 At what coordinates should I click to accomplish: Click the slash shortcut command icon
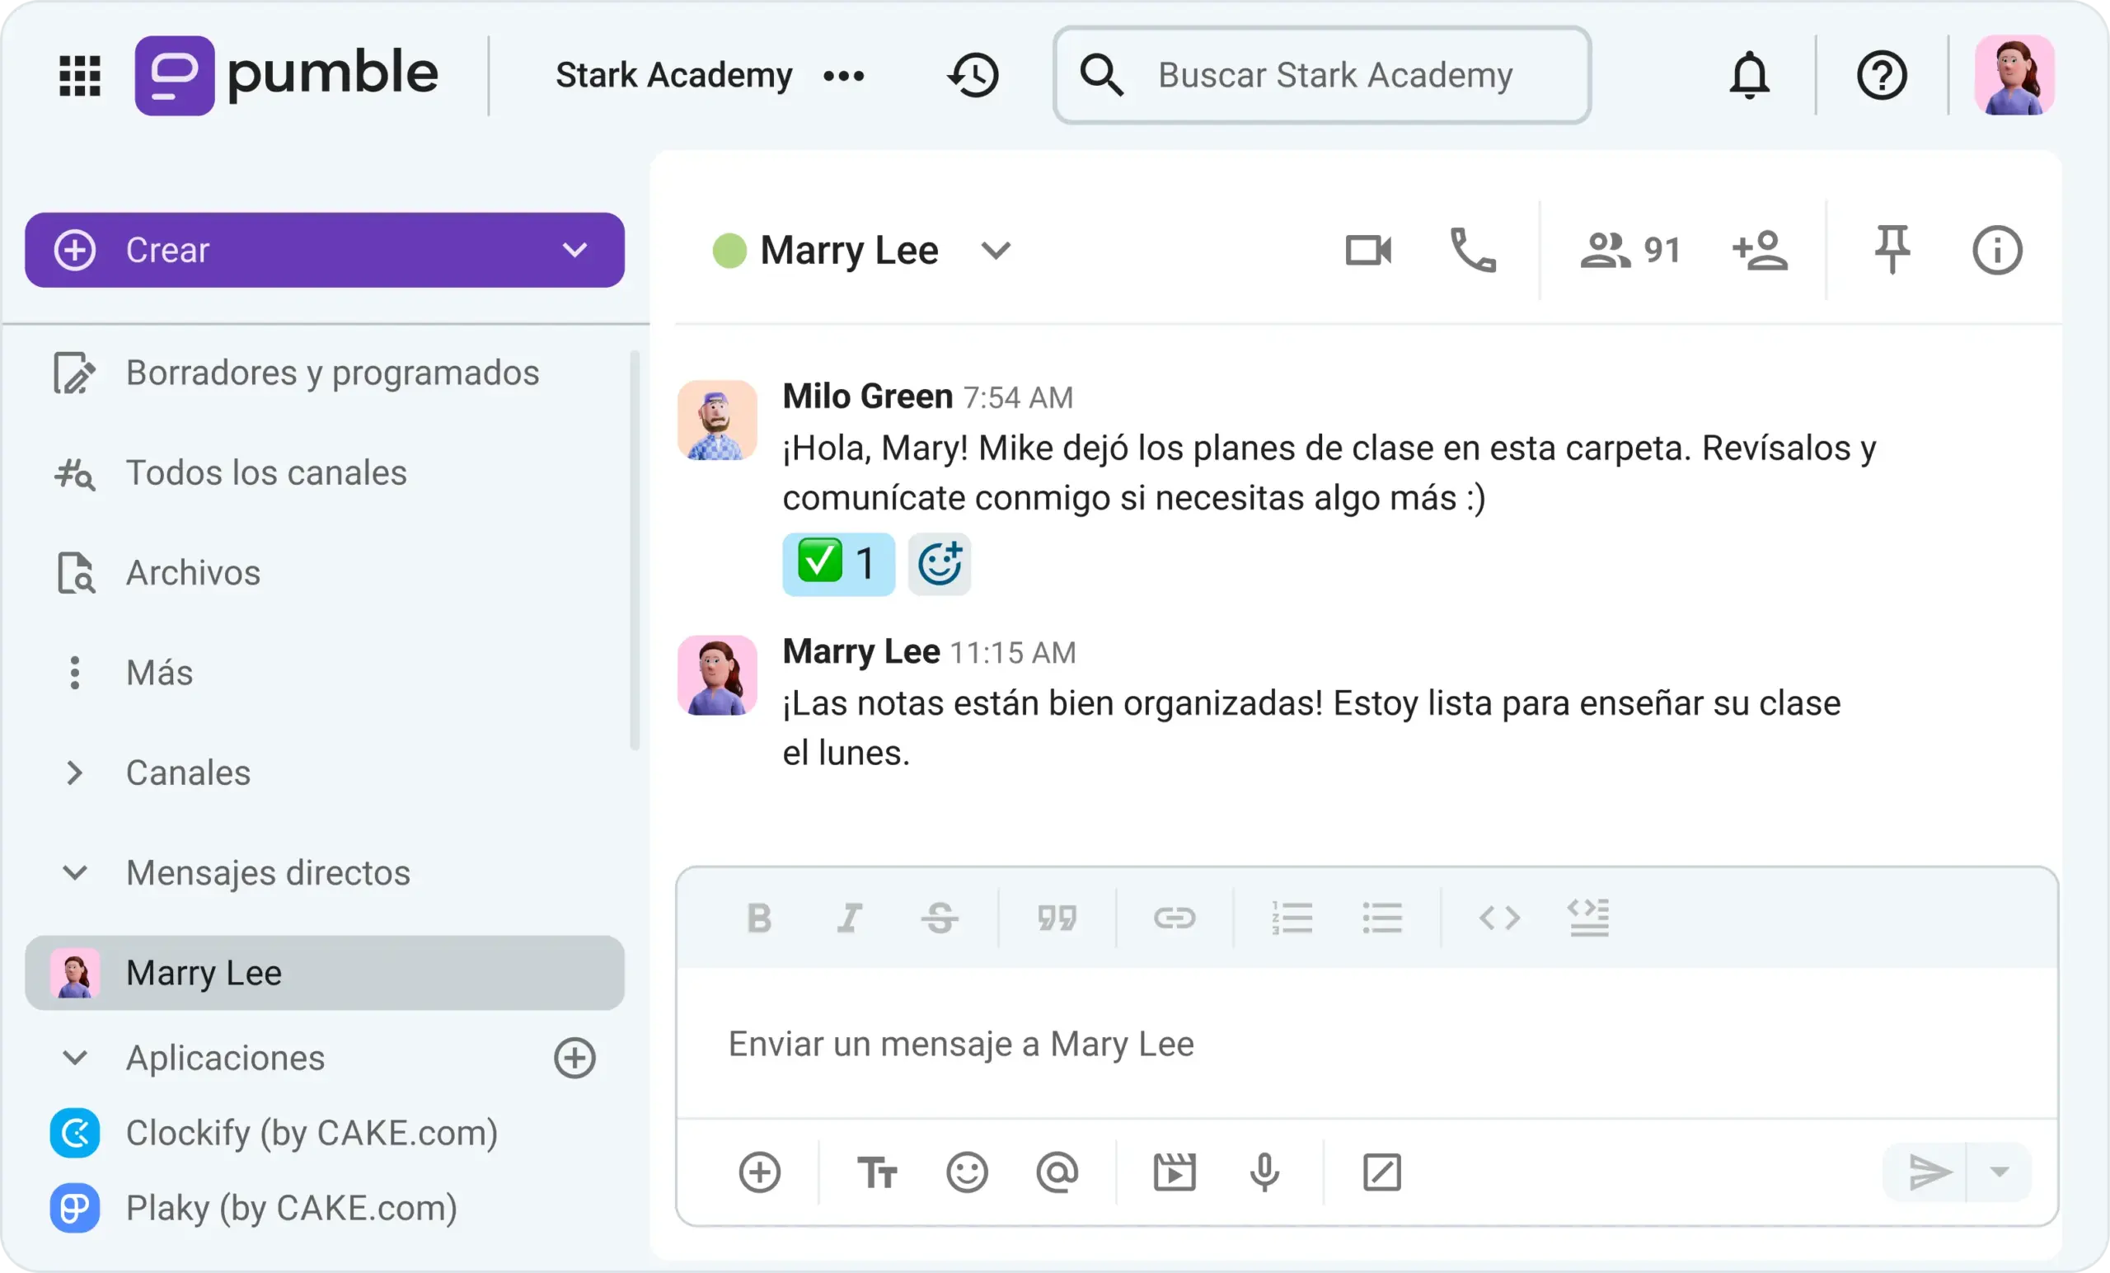click(x=1381, y=1172)
